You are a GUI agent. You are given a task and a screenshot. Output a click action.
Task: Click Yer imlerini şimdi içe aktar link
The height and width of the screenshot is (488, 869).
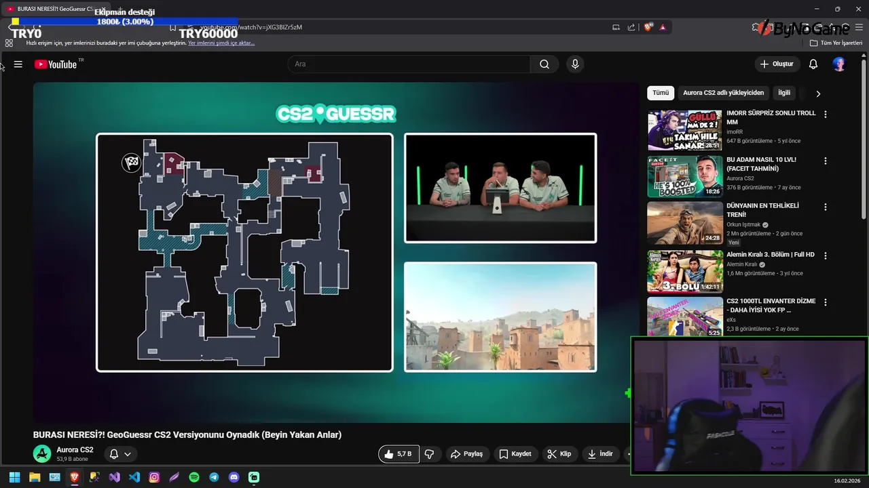click(221, 43)
